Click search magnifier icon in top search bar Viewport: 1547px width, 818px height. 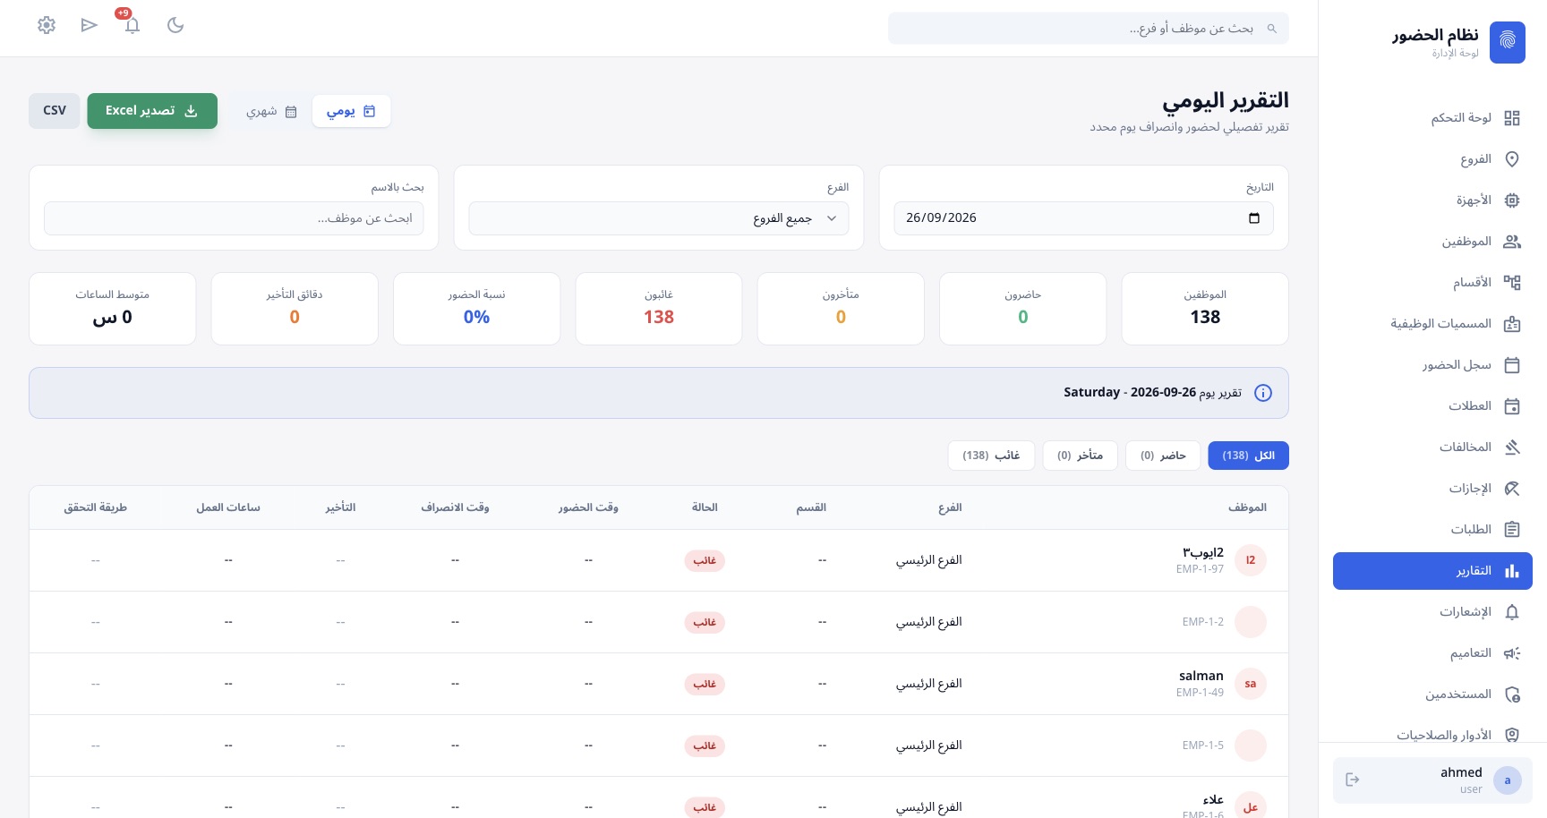pyautogui.click(x=1271, y=29)
